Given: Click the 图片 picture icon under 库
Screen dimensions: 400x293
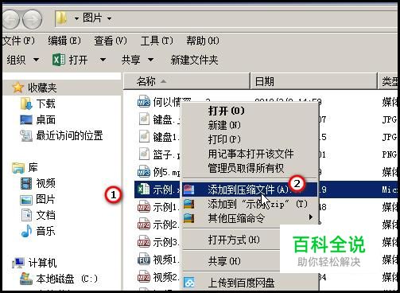Looking at the screenshot, I should (26, 199).
